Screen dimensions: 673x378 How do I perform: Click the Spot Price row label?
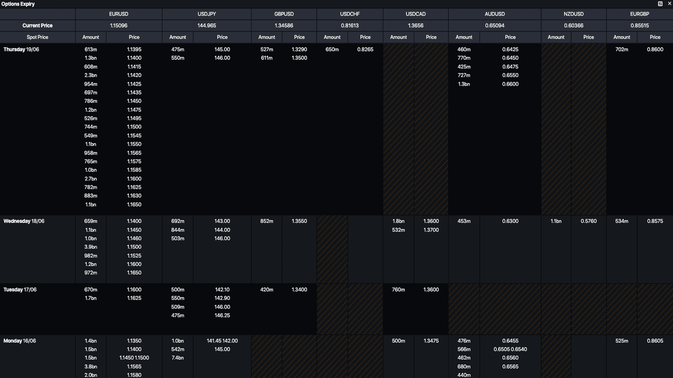click(37, 37)
